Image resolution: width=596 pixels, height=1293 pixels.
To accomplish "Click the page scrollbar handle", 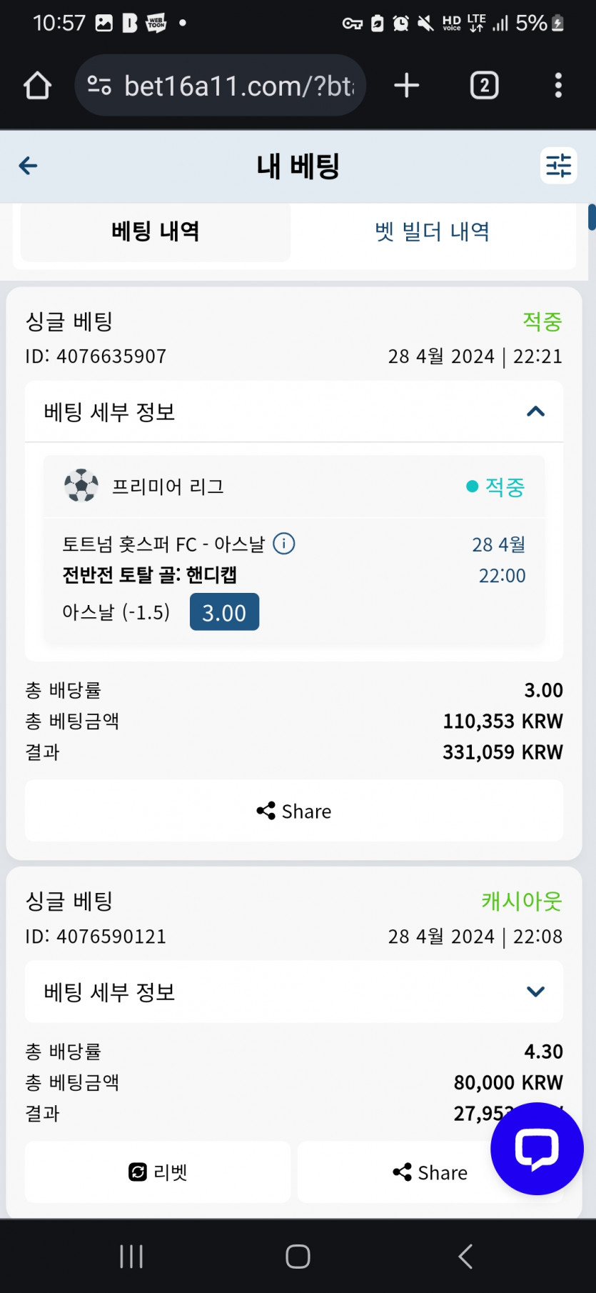I will coord(592,217).
